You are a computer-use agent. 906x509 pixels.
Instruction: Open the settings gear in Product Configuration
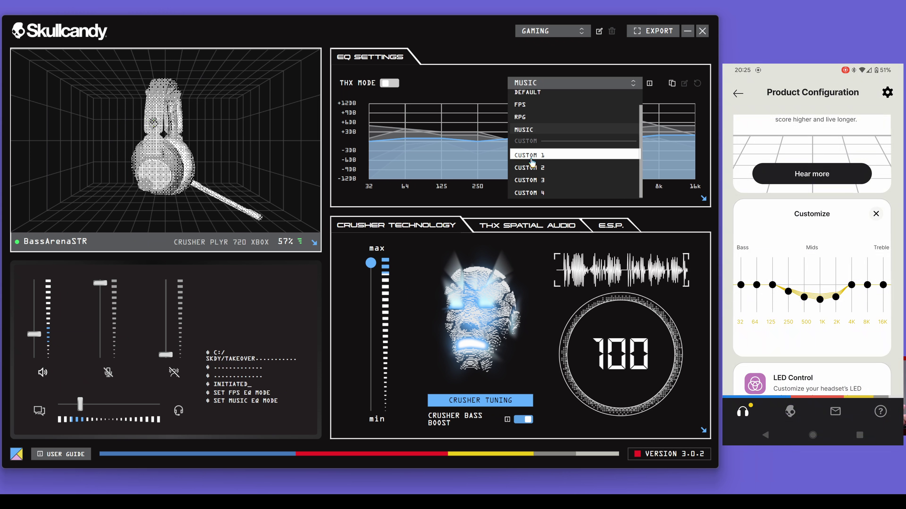[x=887, y=92]
